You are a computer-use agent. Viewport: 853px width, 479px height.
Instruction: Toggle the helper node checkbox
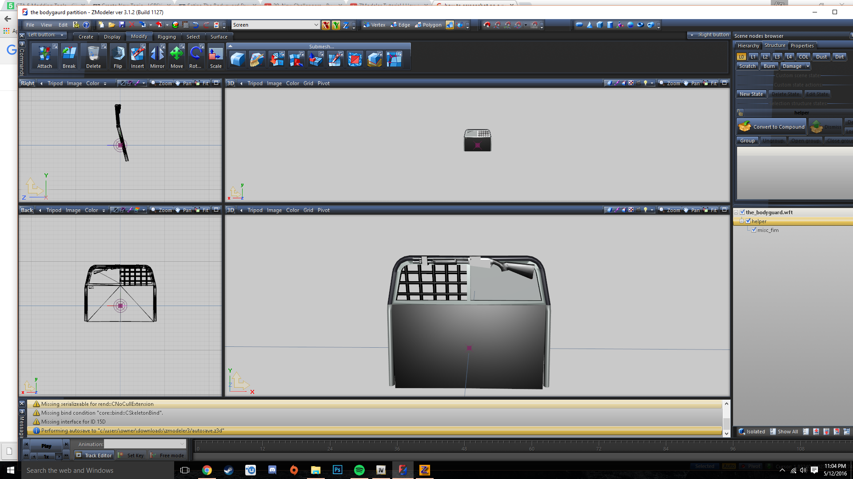coord(748,221)
